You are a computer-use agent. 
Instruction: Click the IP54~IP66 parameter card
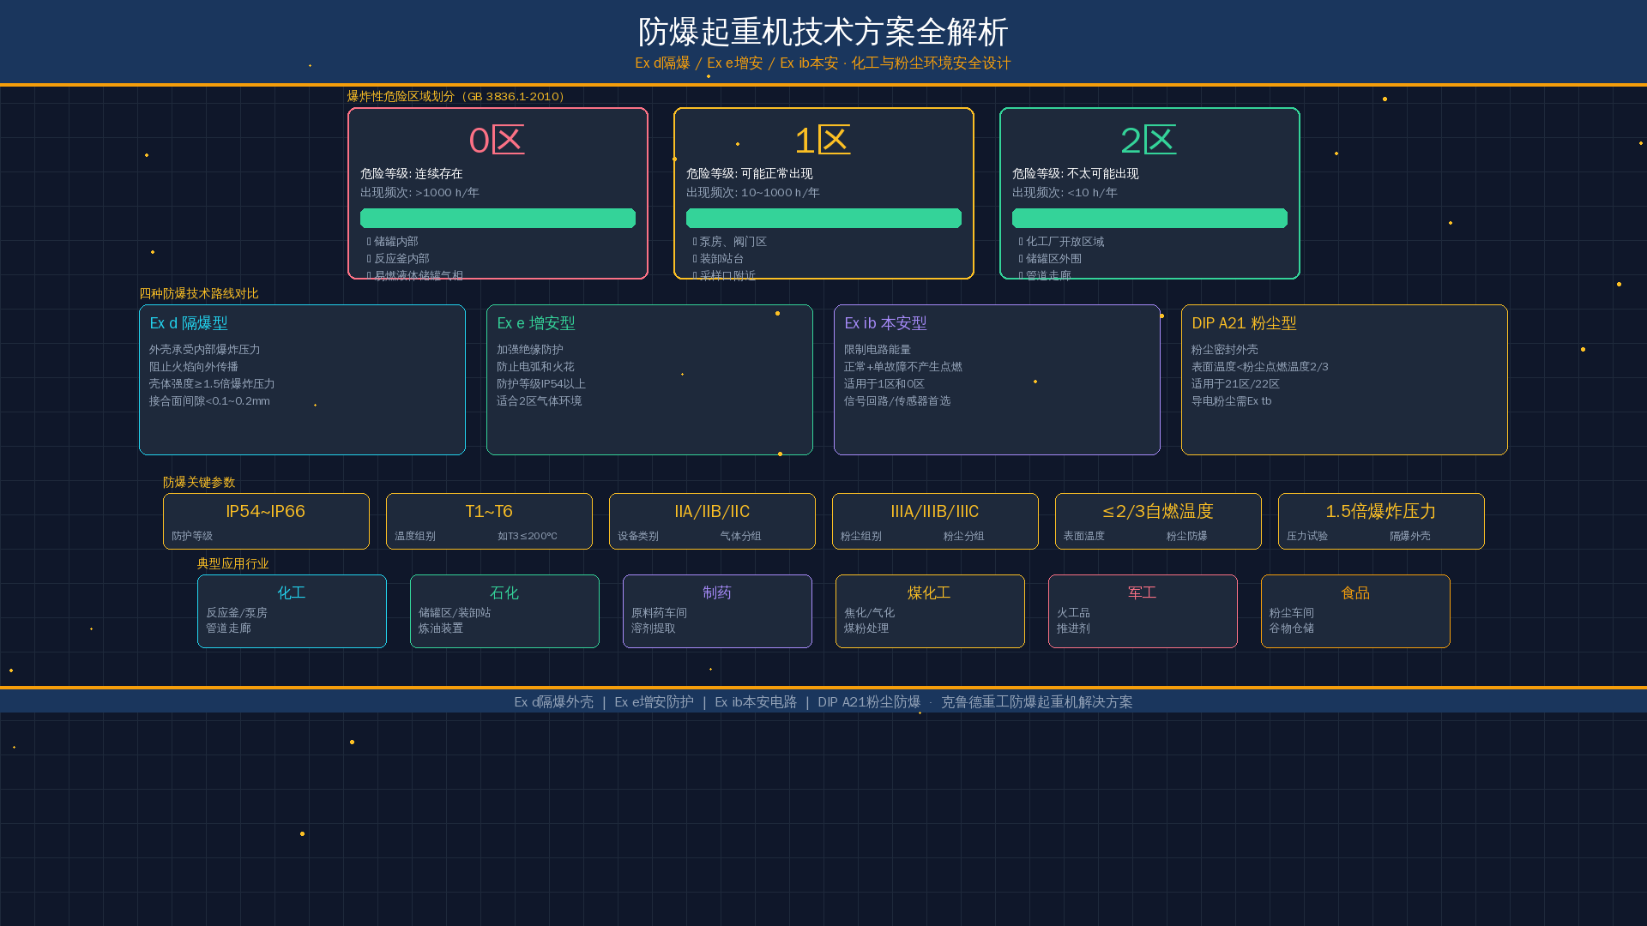pos(266,521)
